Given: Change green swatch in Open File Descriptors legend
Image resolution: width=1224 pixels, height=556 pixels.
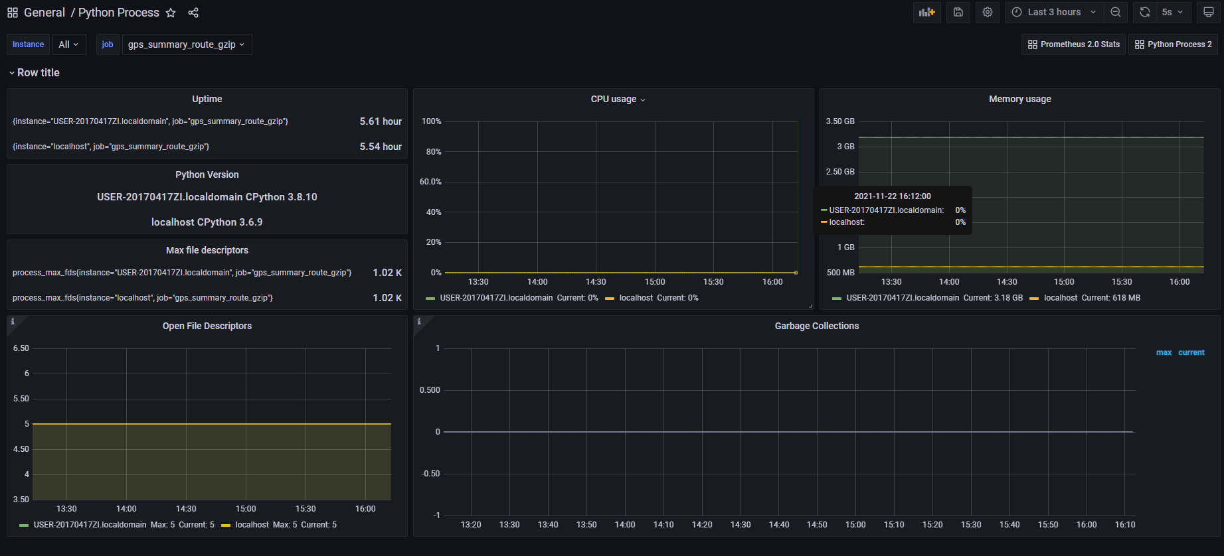Looking at the screenshot, I should click(24, 525).
